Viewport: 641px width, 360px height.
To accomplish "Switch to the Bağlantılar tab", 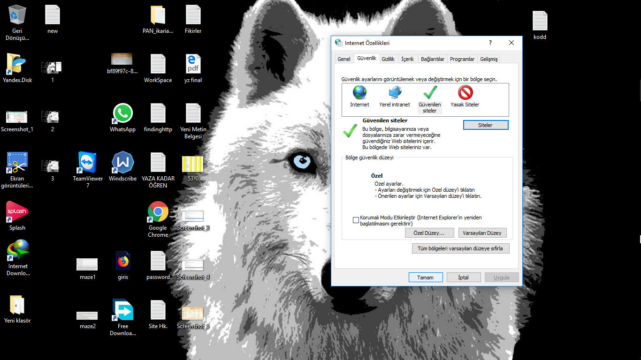I will (x=432, y=59).
